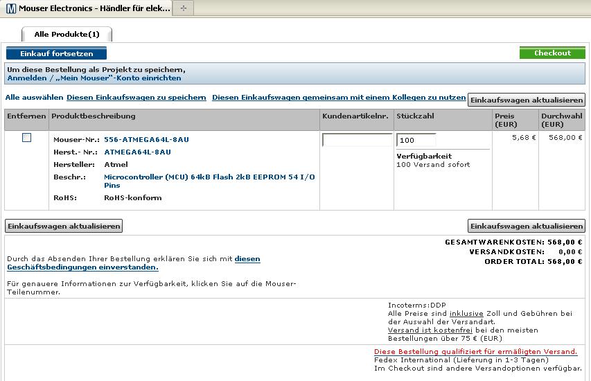591x381 pixels.
Task: Open Diesen Einkaufswagen zu speichern link
Action: coord(136,97)
